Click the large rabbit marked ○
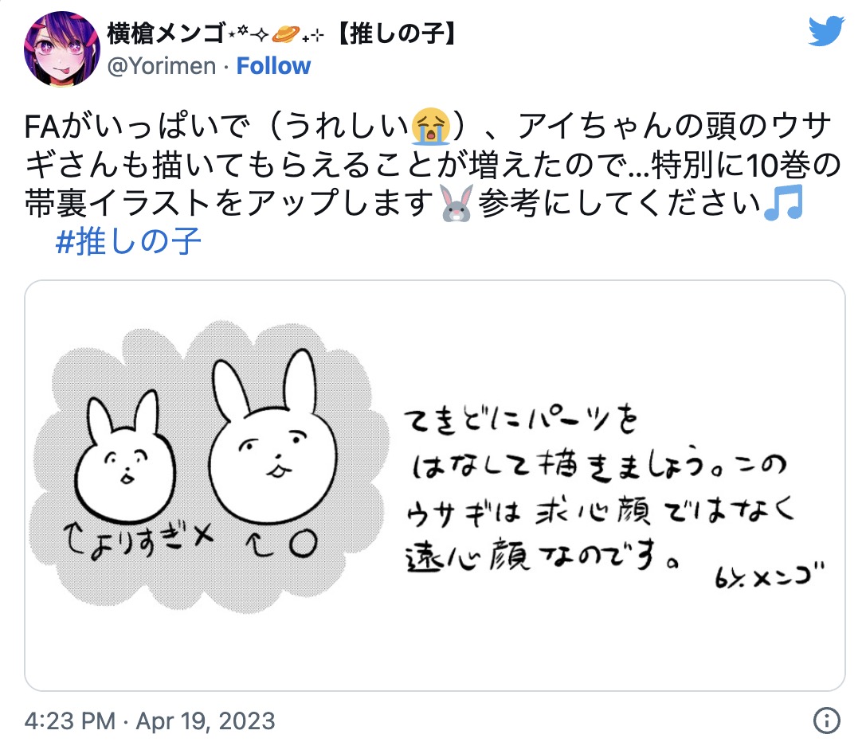Viewport: 862px width, 742px height. coord(273,438)
